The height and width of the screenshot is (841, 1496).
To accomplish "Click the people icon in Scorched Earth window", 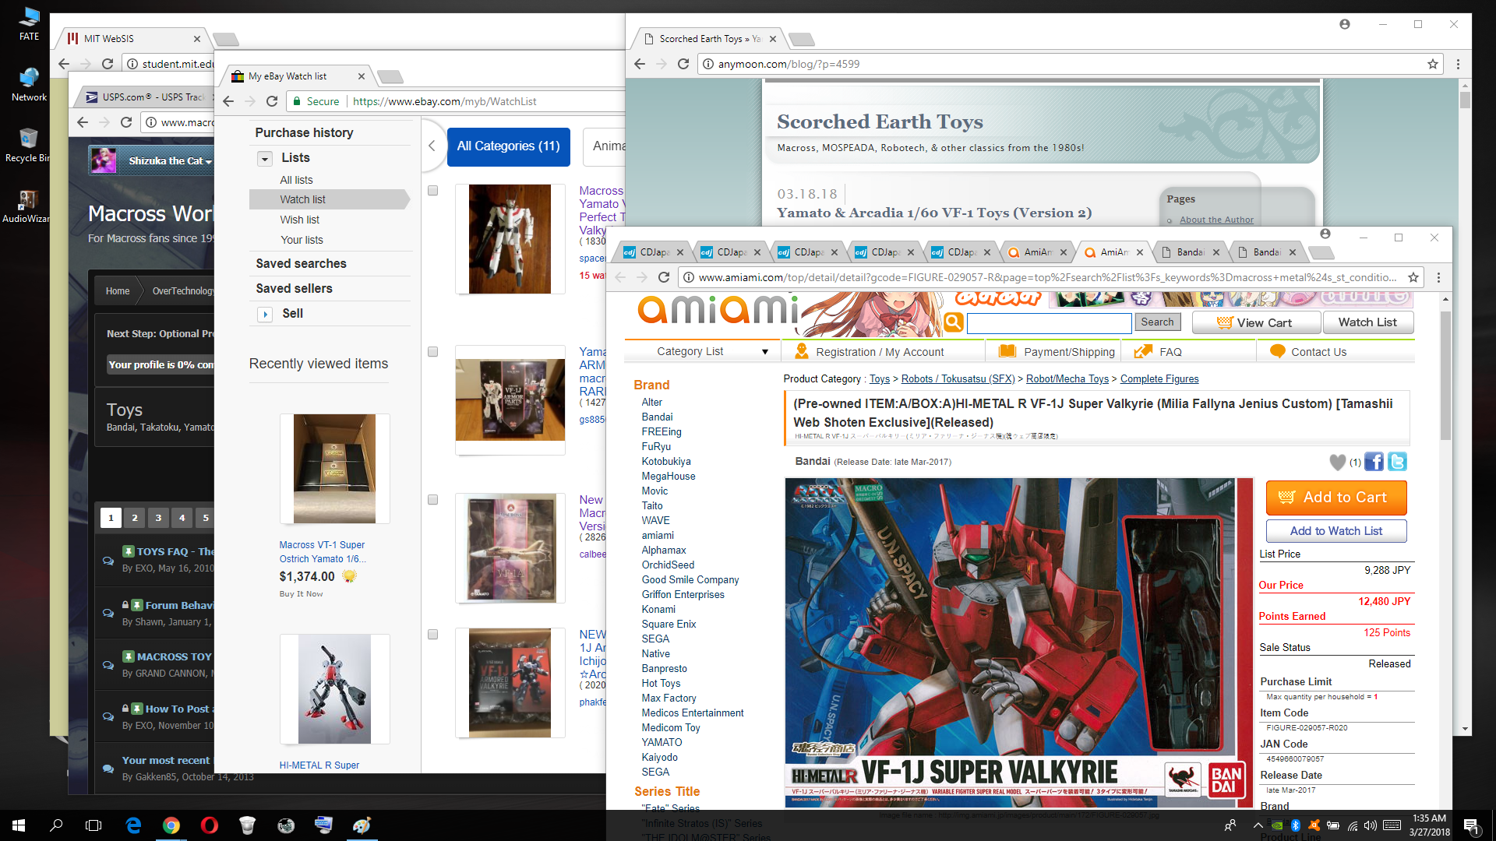I will click(1345, 24).
